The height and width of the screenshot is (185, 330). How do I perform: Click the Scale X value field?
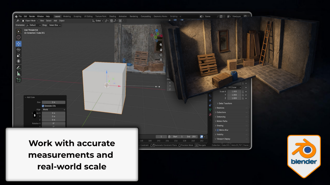point(234,92)
